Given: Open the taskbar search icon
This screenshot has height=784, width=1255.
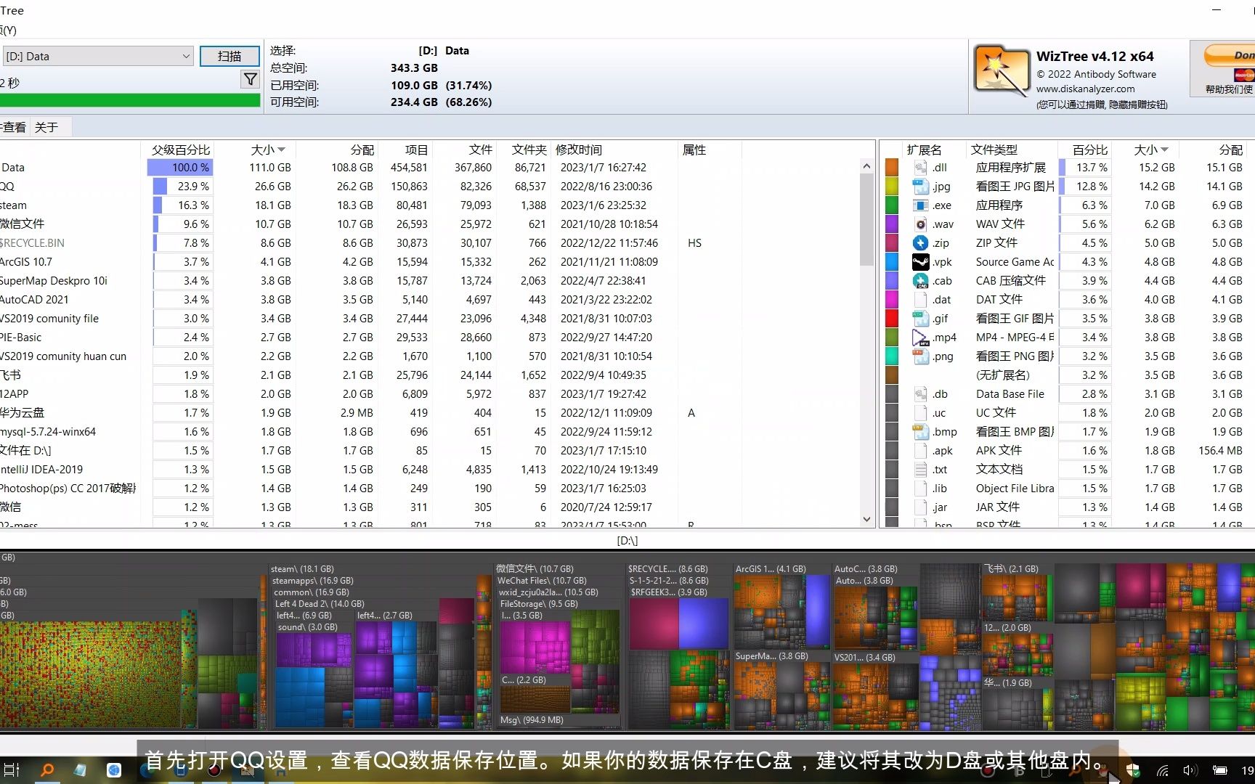Looking at the screenshot, I should [46, 770].
